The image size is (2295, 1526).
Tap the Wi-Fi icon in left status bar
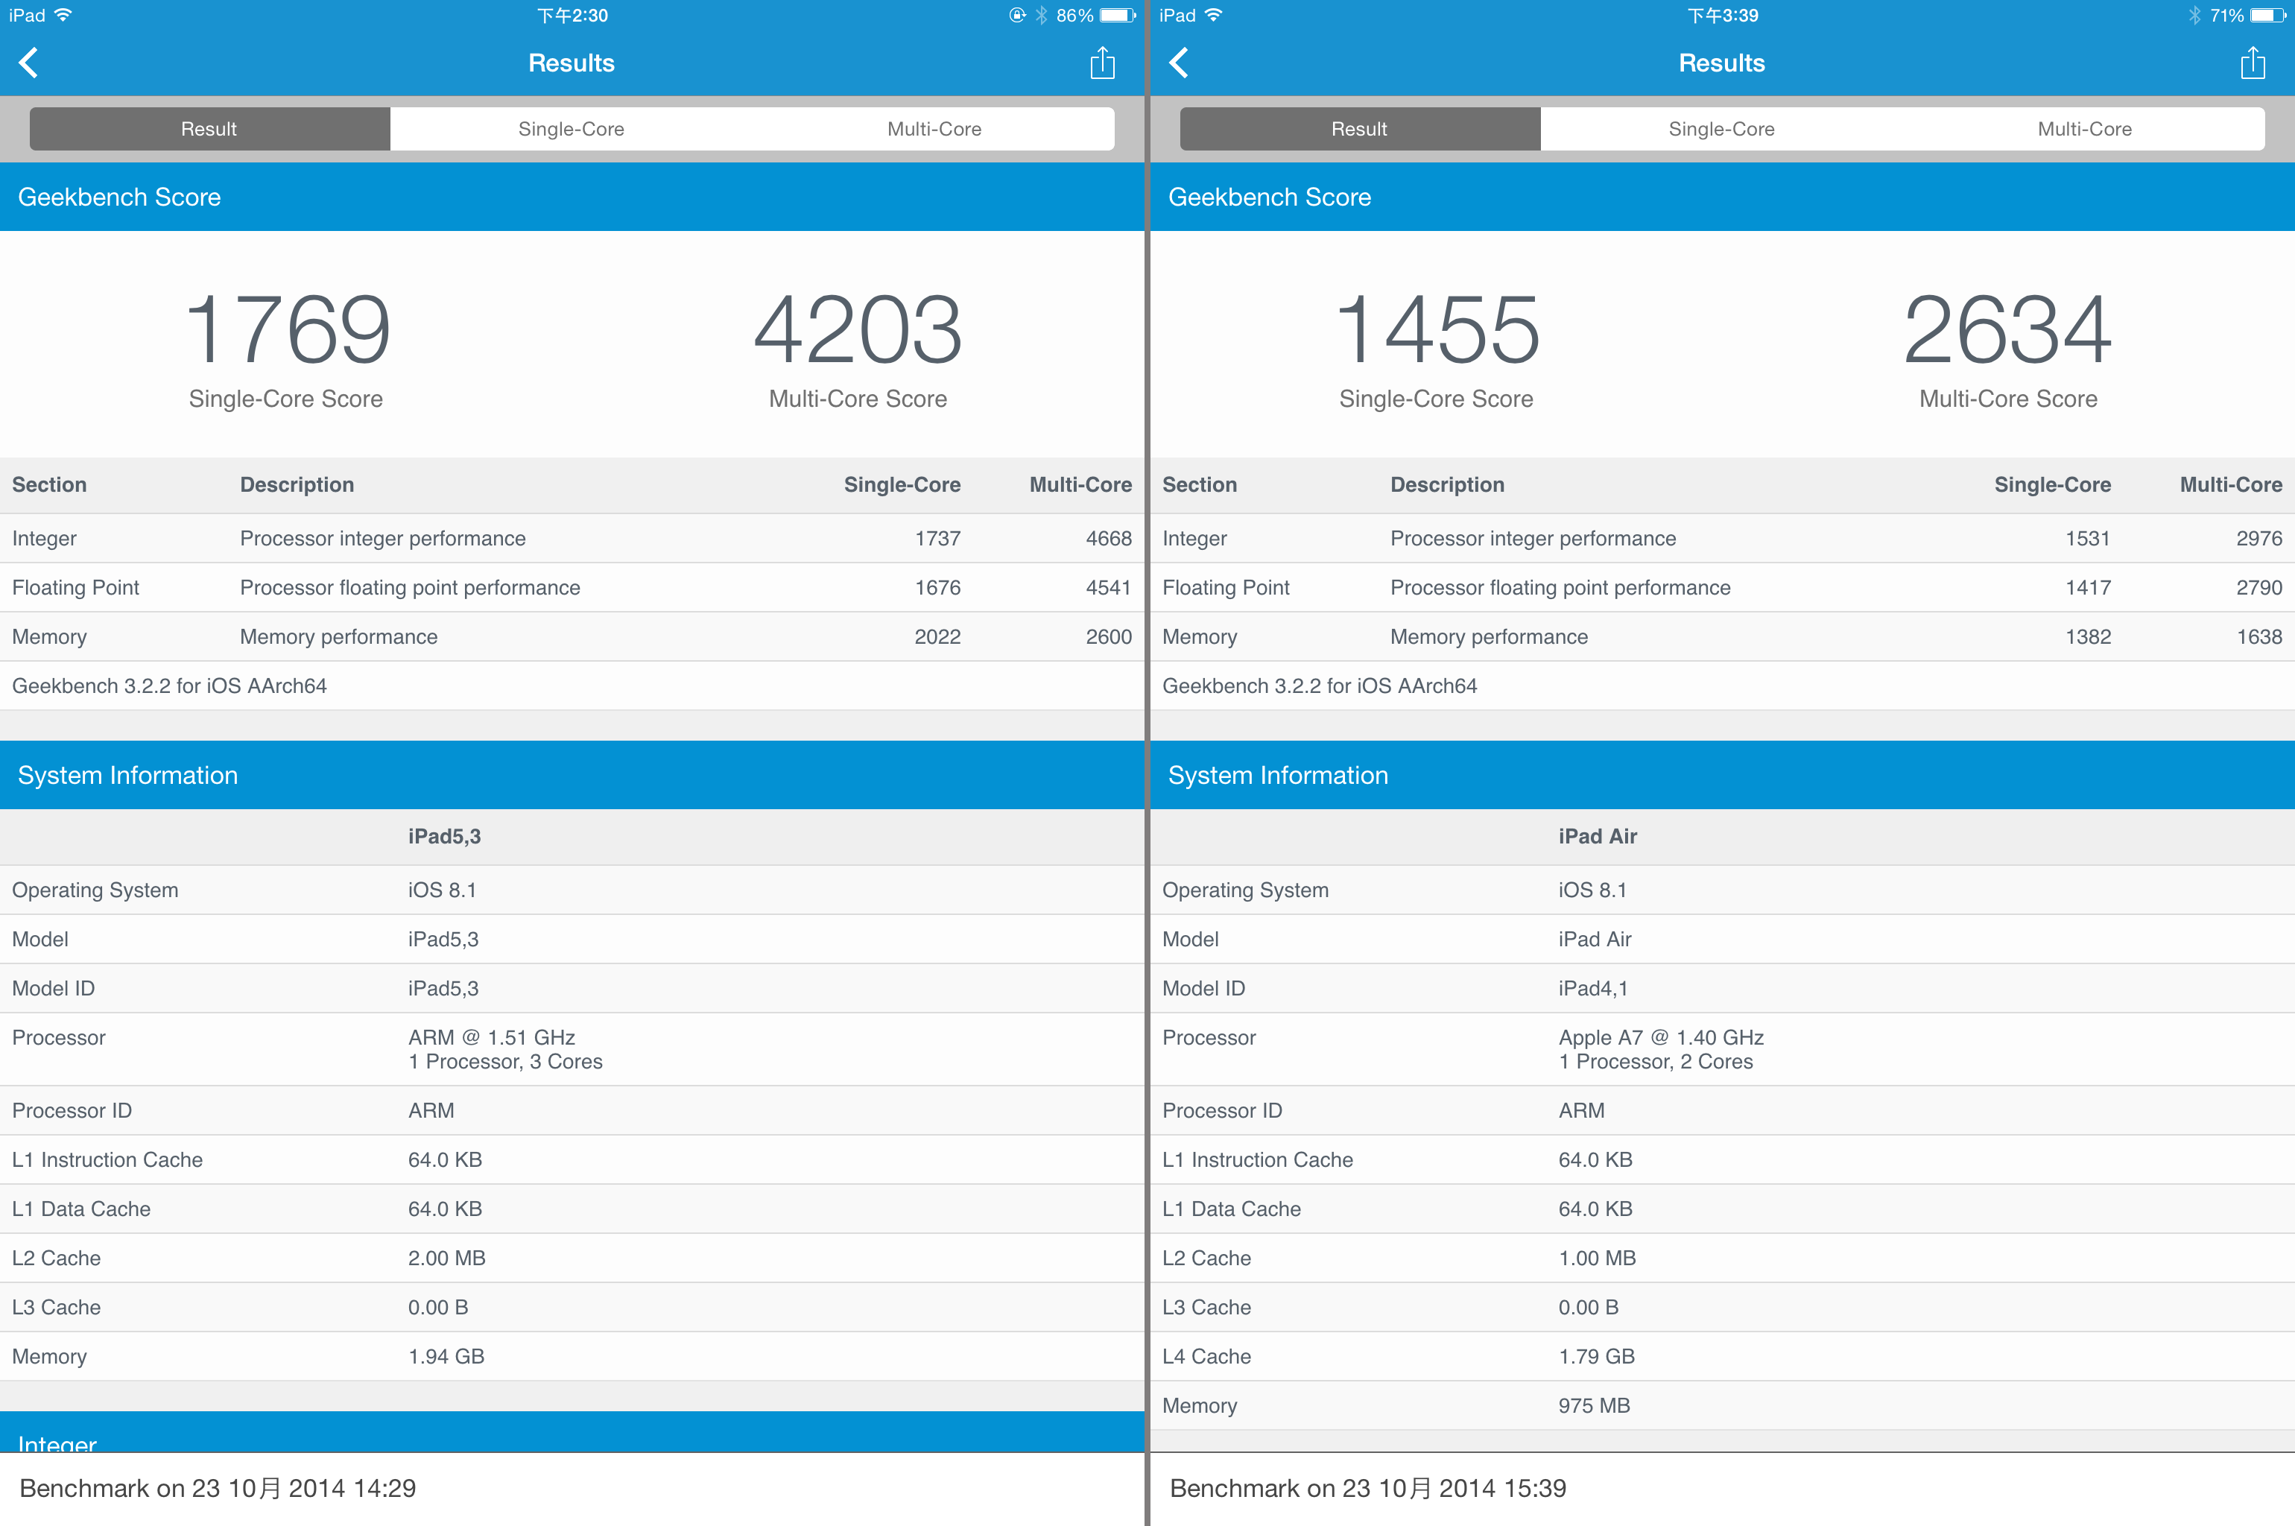click(x=64, y=16)
